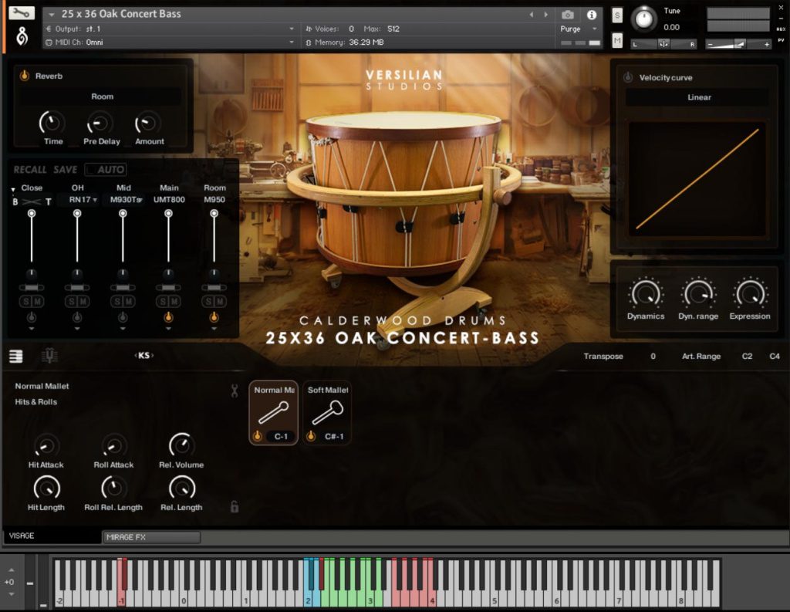The height and width of the screenshot is (612, 790).
Task: Toggle the Reverb power button
Action: click(24, 76)
